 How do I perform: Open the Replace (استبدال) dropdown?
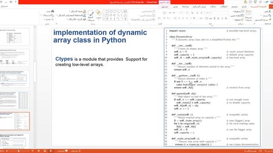(47, 15)
